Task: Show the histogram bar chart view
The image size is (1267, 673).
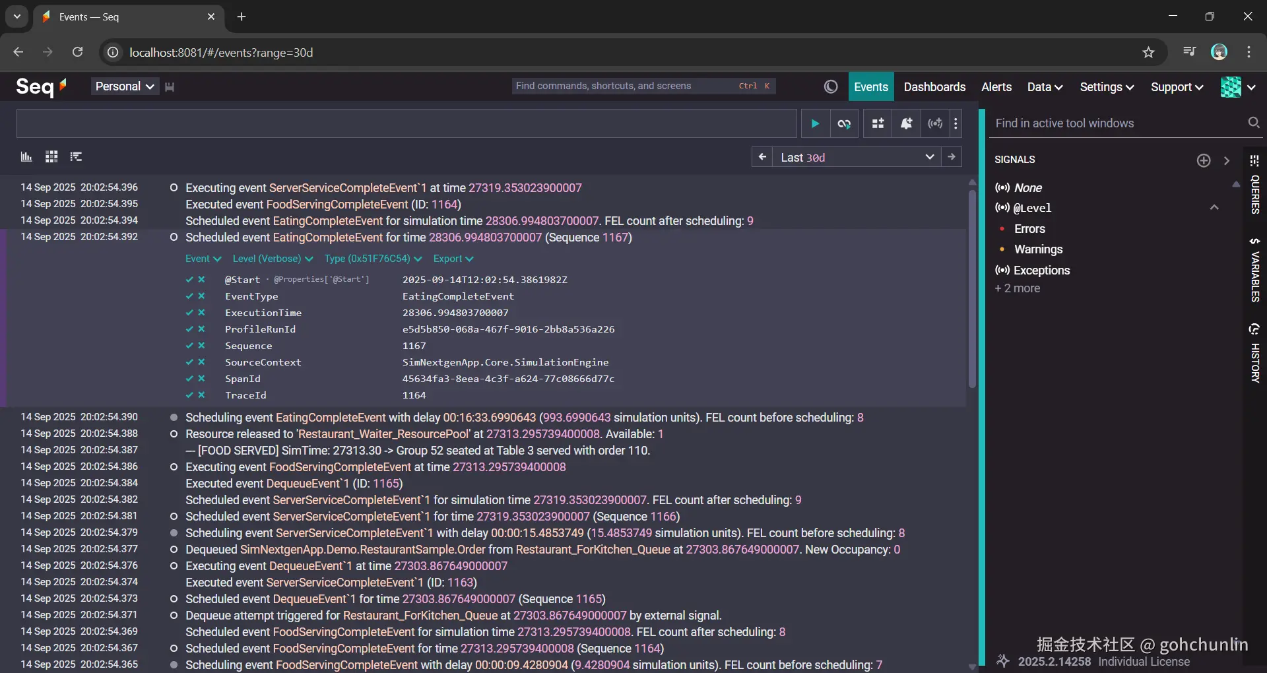Action: (26, 157)
